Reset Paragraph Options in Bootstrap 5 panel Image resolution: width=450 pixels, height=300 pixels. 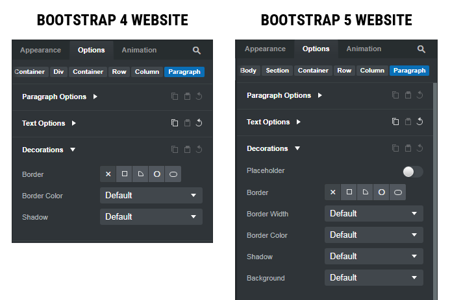coord(419,95)
